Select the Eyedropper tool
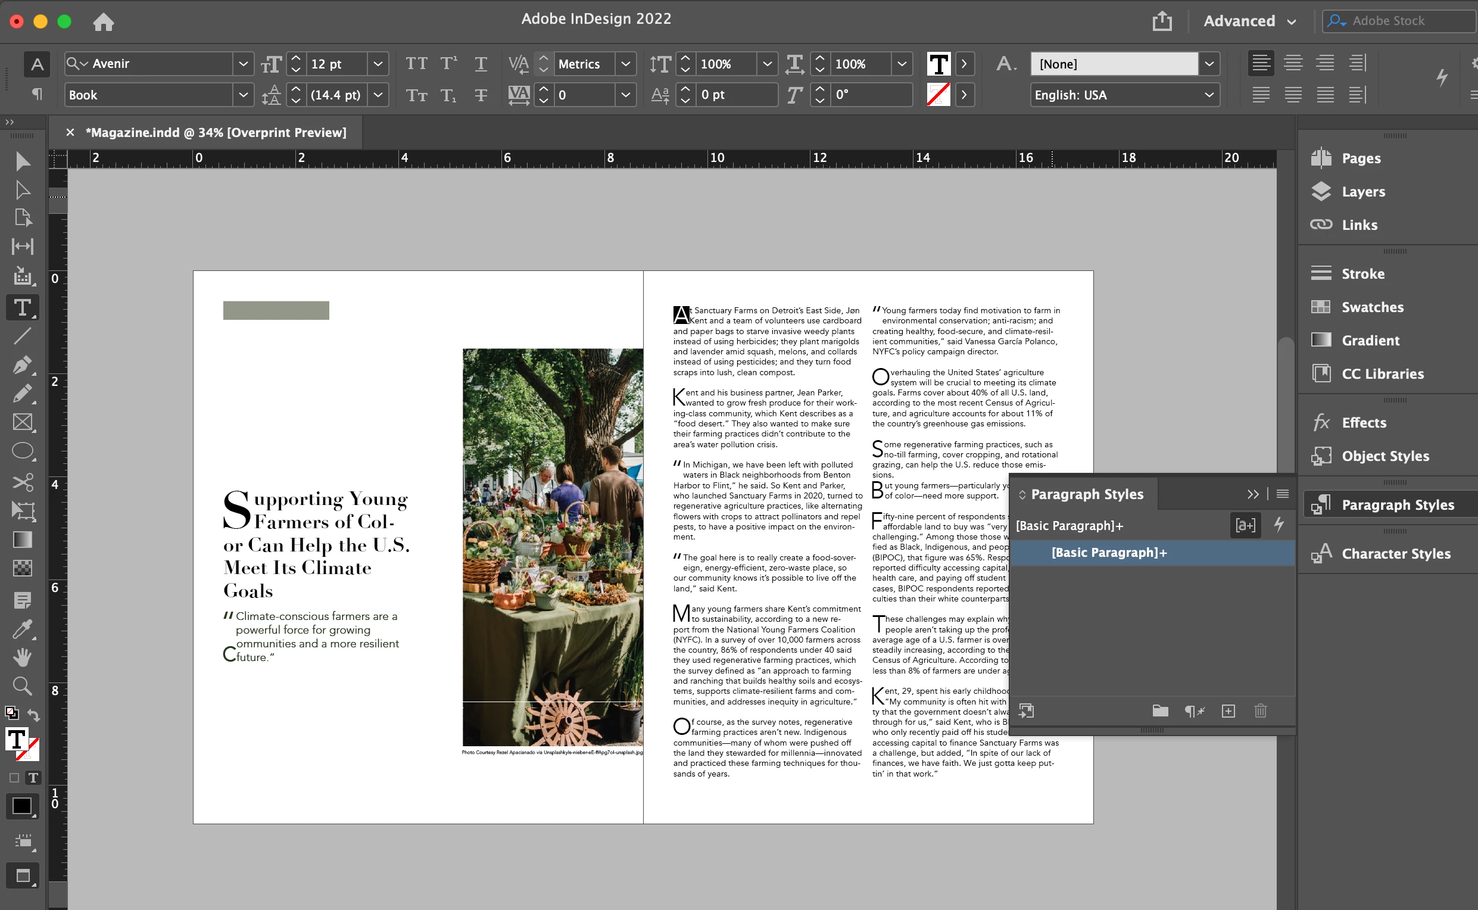Screen dimensions: 1478x910 (x=22, y=629)
